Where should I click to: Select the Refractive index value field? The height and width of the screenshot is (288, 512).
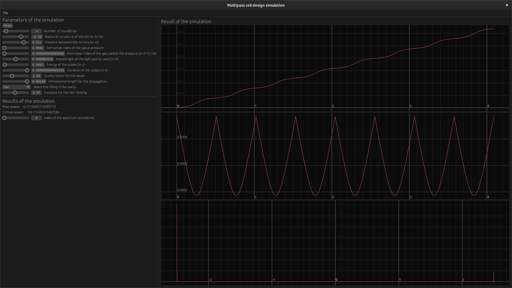38,48
